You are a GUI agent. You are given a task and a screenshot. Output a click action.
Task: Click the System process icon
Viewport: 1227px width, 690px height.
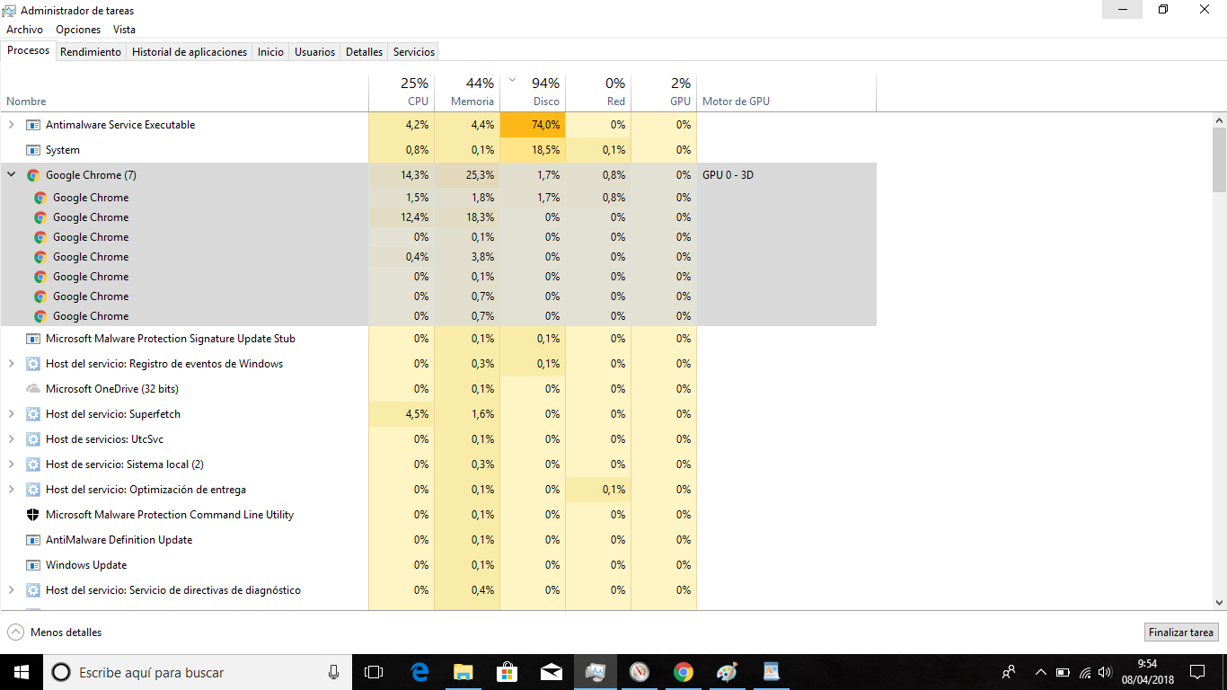[x=33, y=150]
